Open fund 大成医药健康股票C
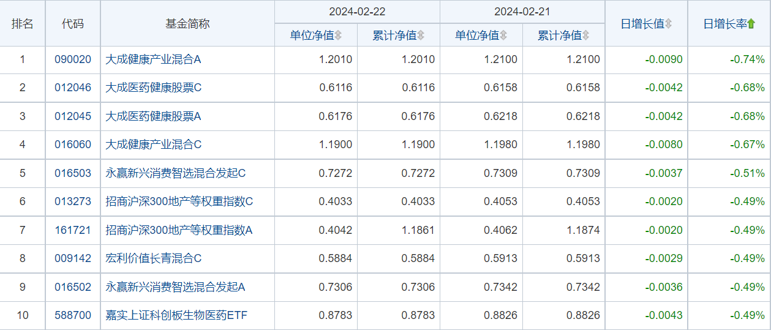The height and width of the screenshot is (330, 771). 153,88
